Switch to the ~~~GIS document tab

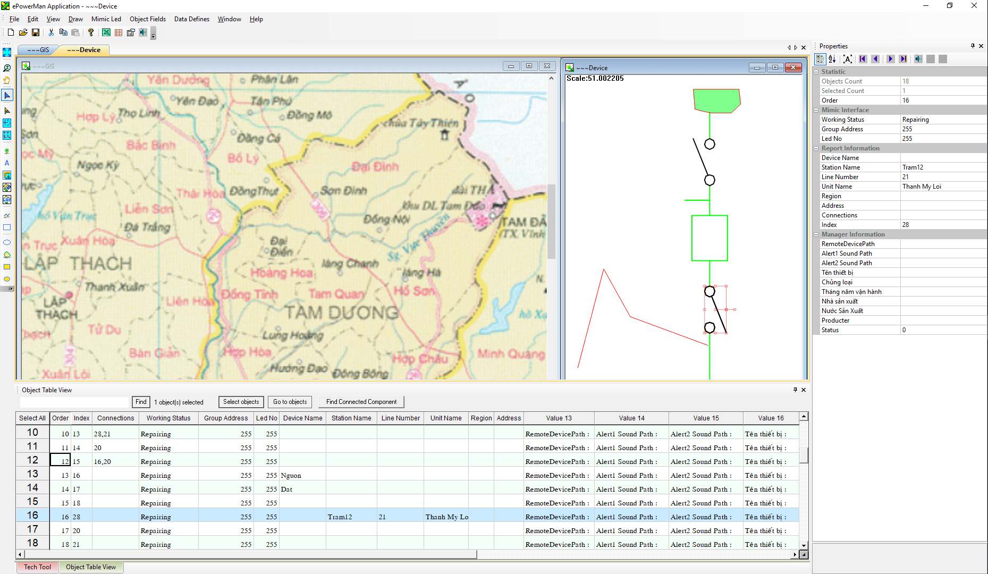tap(38, 50)
